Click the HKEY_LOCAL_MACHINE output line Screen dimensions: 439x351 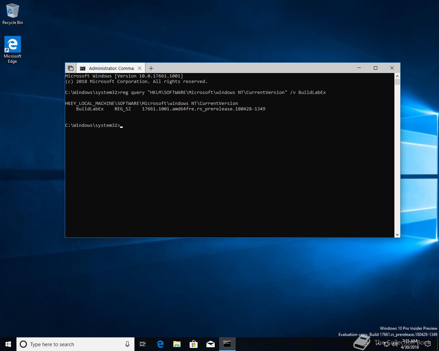(x=152, y=103)
